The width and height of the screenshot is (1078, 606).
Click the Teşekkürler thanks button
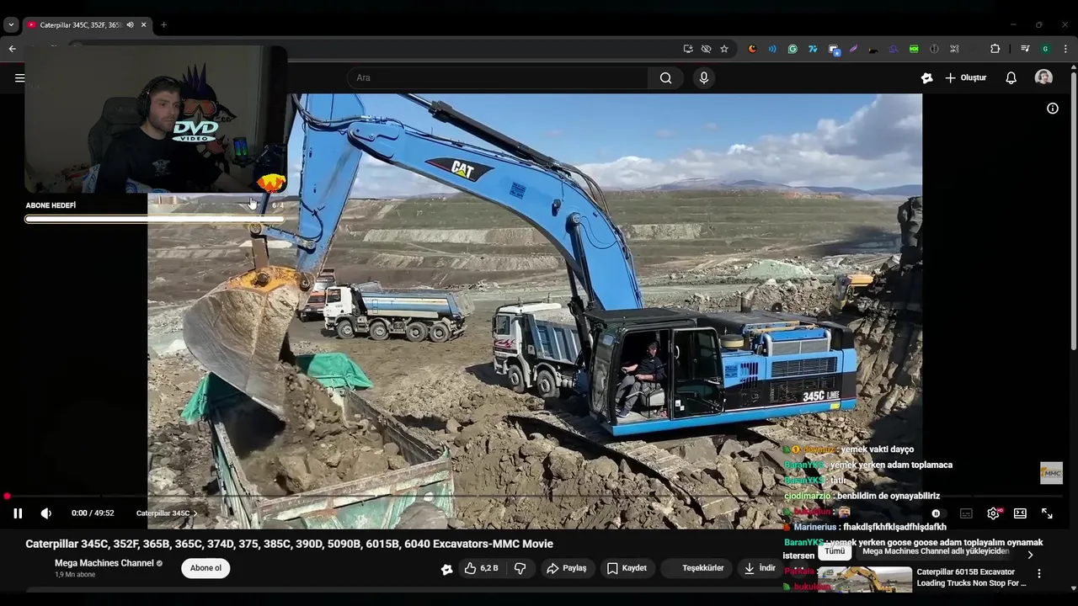click(696, 568)
